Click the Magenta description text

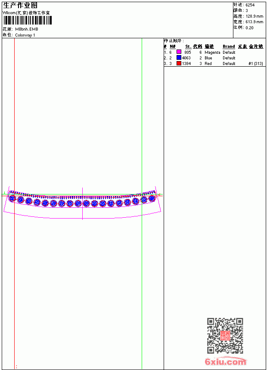(212, 52)
